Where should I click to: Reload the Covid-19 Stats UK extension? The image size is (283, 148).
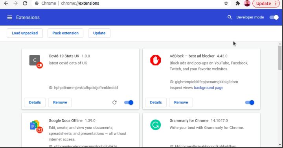(114, 102)
